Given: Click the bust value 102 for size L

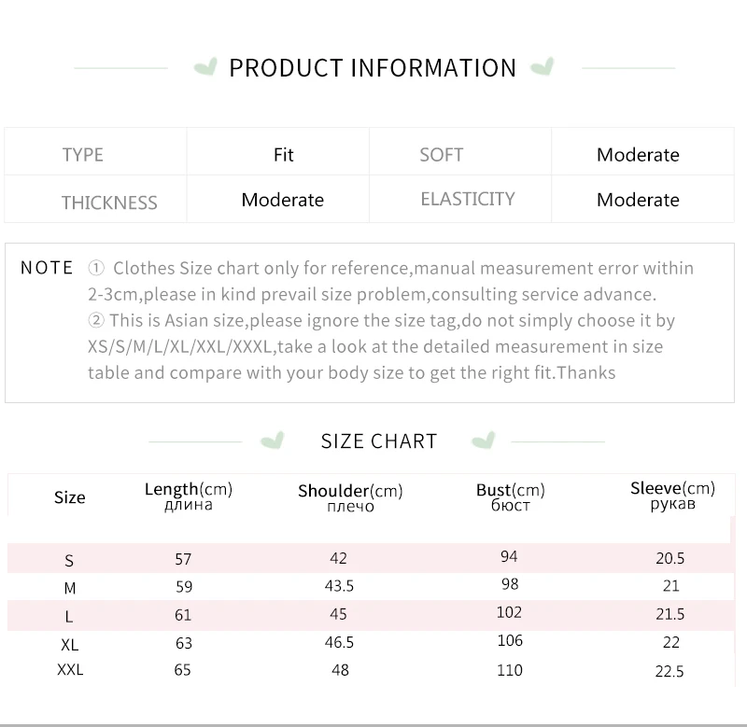Looking at the screenshot, I should coord(509,612).
